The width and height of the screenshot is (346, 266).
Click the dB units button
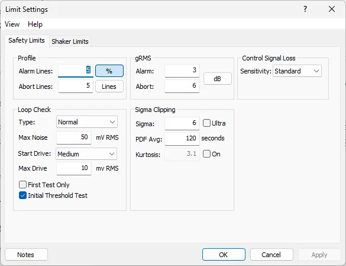[x=217, y=78]
